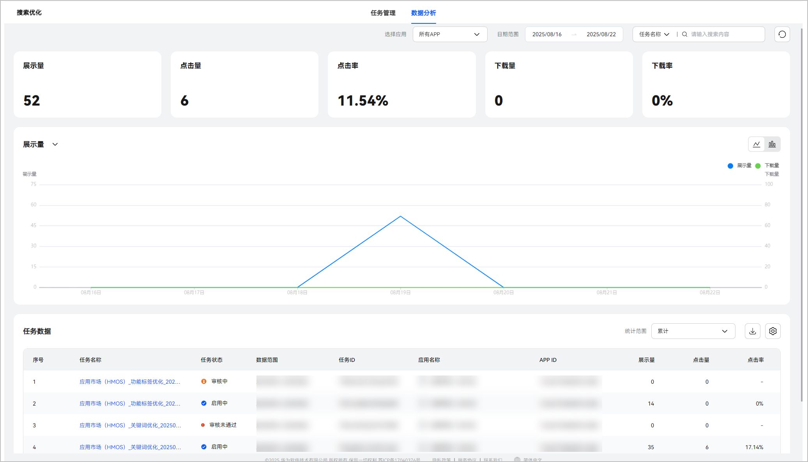Set start date 2025/08/16

(547, 34)
